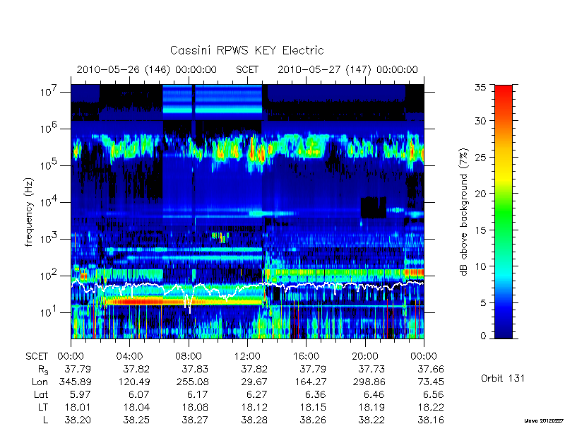Screen dimensions: 565x424
Task: Click the latitude value 6.17
Action: [198, 395]
